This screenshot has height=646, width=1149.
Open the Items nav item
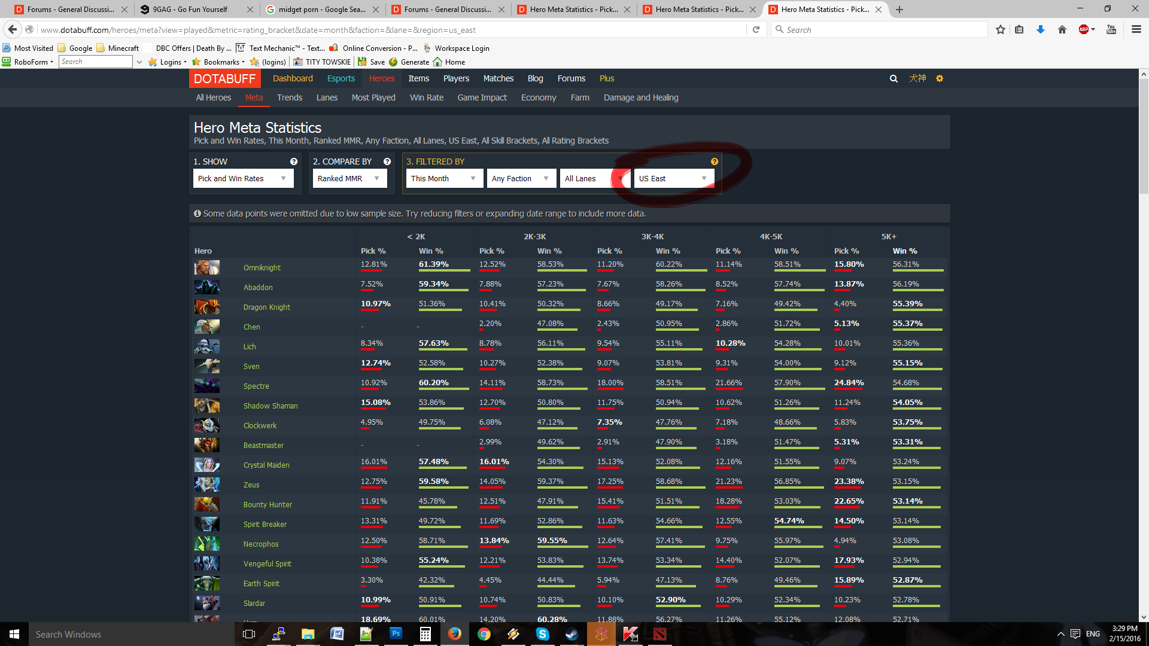419,78
